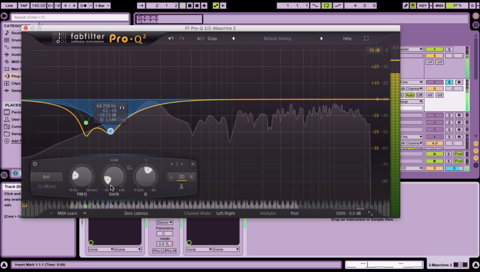Select the R channel for the band
The image size is (480, 272).
191,177
